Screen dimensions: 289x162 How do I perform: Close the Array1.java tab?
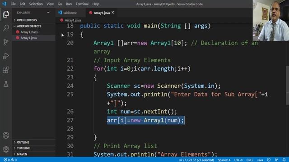pyautogui.click(x=113, y=13)
